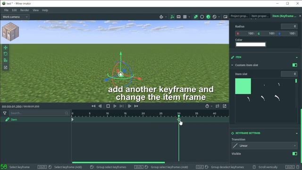Click the render quality sphere icon
This screenshot has width=302, height=170.
[x=214, y=17]
